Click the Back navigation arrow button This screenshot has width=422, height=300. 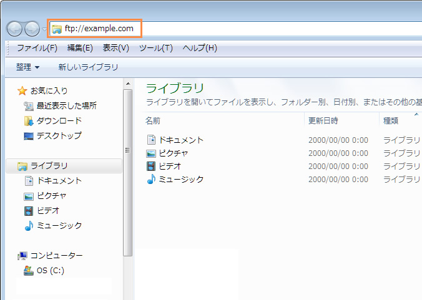pos(14,29)
